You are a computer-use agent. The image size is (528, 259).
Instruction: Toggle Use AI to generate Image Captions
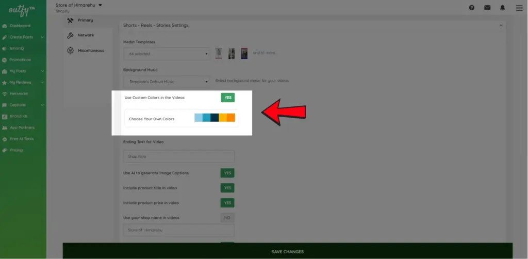227,173
